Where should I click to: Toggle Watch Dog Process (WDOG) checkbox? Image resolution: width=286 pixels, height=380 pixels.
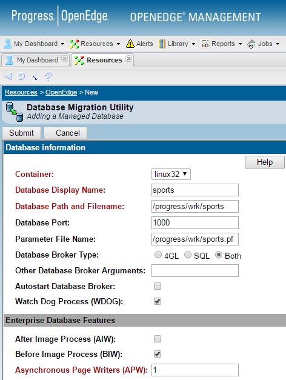158,301
